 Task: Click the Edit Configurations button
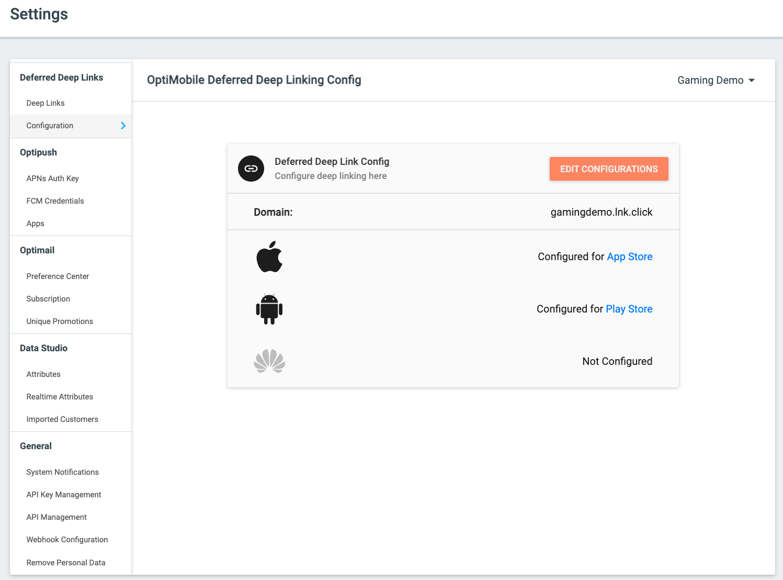[x=609, y=169]
